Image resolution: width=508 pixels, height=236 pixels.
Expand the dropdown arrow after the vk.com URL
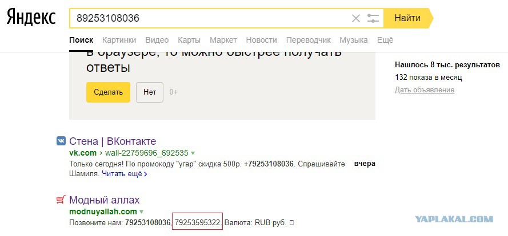pos(193,153)
